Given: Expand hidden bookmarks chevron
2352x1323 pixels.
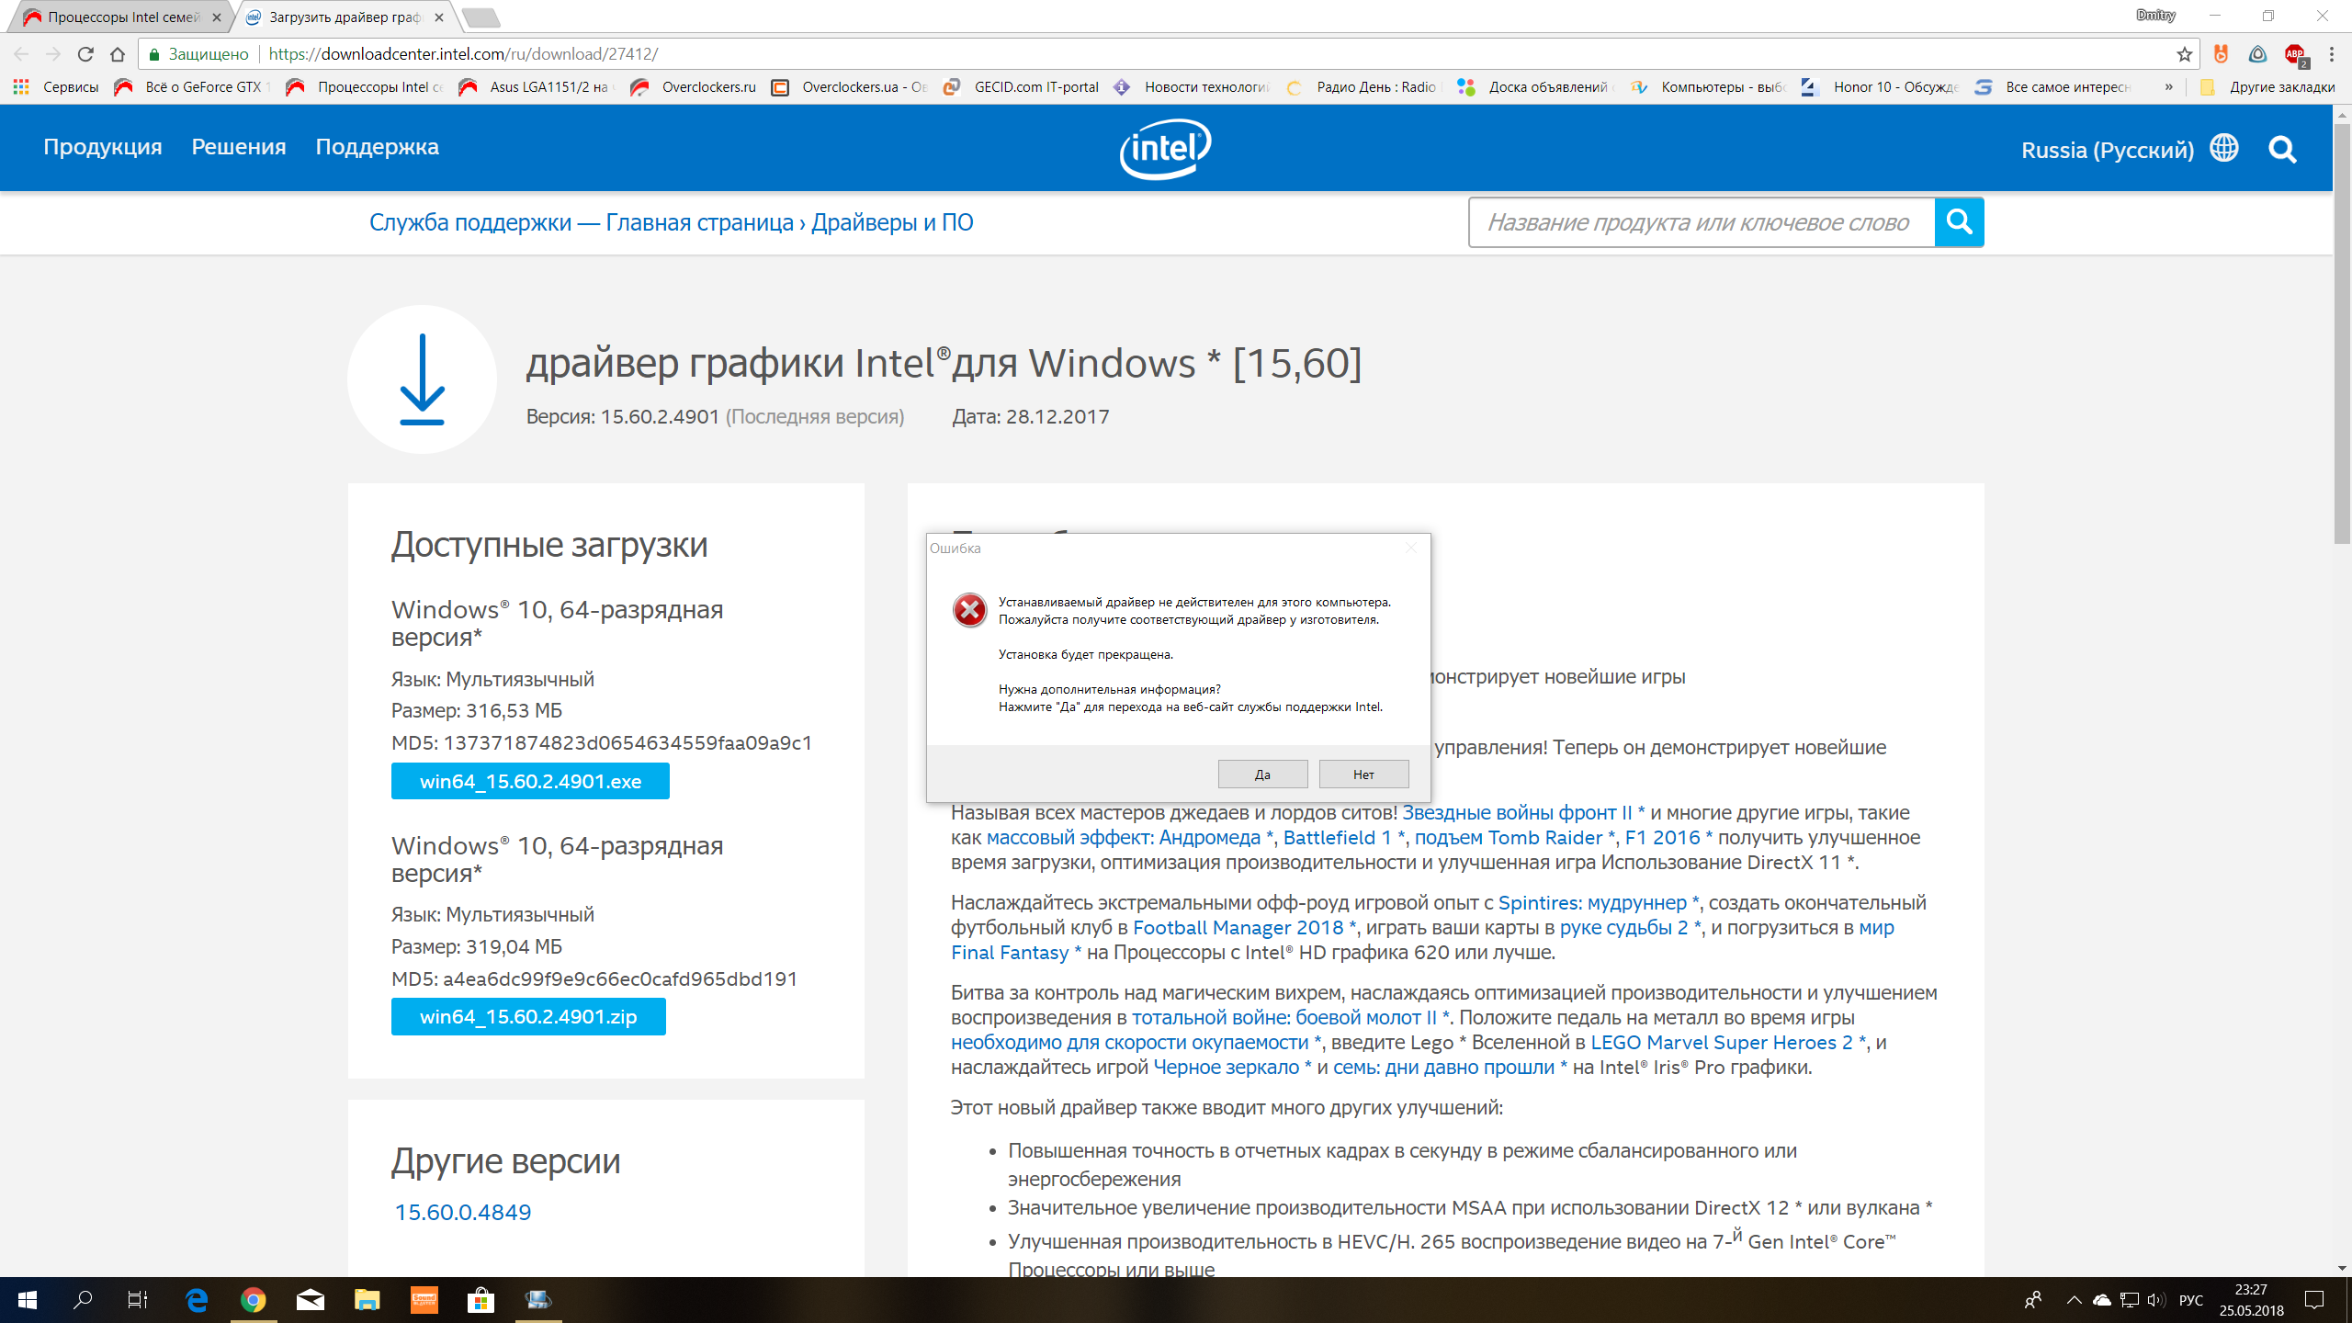Looking at the screenshot, I should (2168, 87).
